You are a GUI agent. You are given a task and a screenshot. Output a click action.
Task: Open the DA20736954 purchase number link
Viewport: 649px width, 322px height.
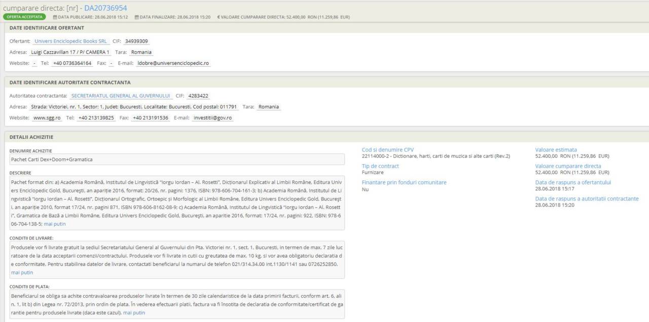pyautogui.click(x=102, y=8)
